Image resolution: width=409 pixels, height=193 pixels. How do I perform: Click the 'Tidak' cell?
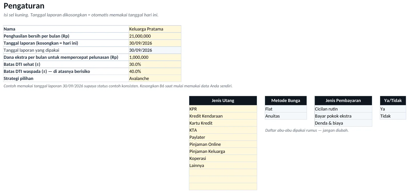coord(393,116)
